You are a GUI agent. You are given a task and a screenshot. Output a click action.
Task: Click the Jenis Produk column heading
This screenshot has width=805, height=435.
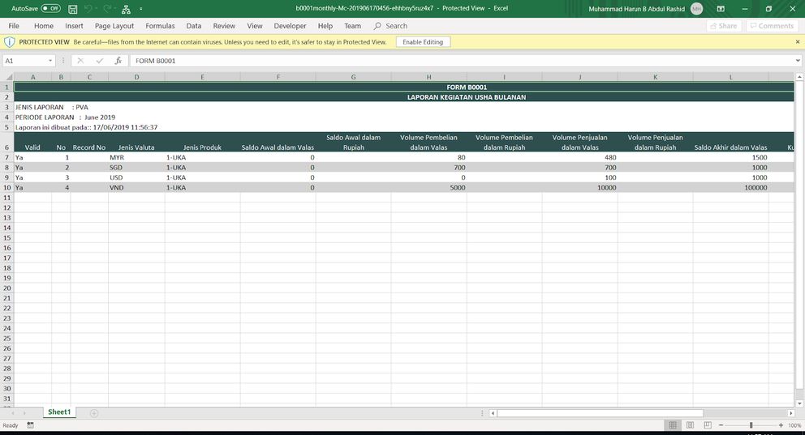point(202,147)
